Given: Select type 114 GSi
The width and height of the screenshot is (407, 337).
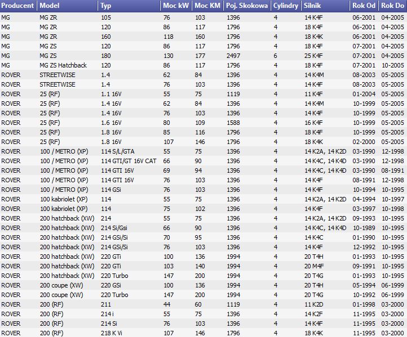Looking at the screenshot, I should click(x=111, y=190).
